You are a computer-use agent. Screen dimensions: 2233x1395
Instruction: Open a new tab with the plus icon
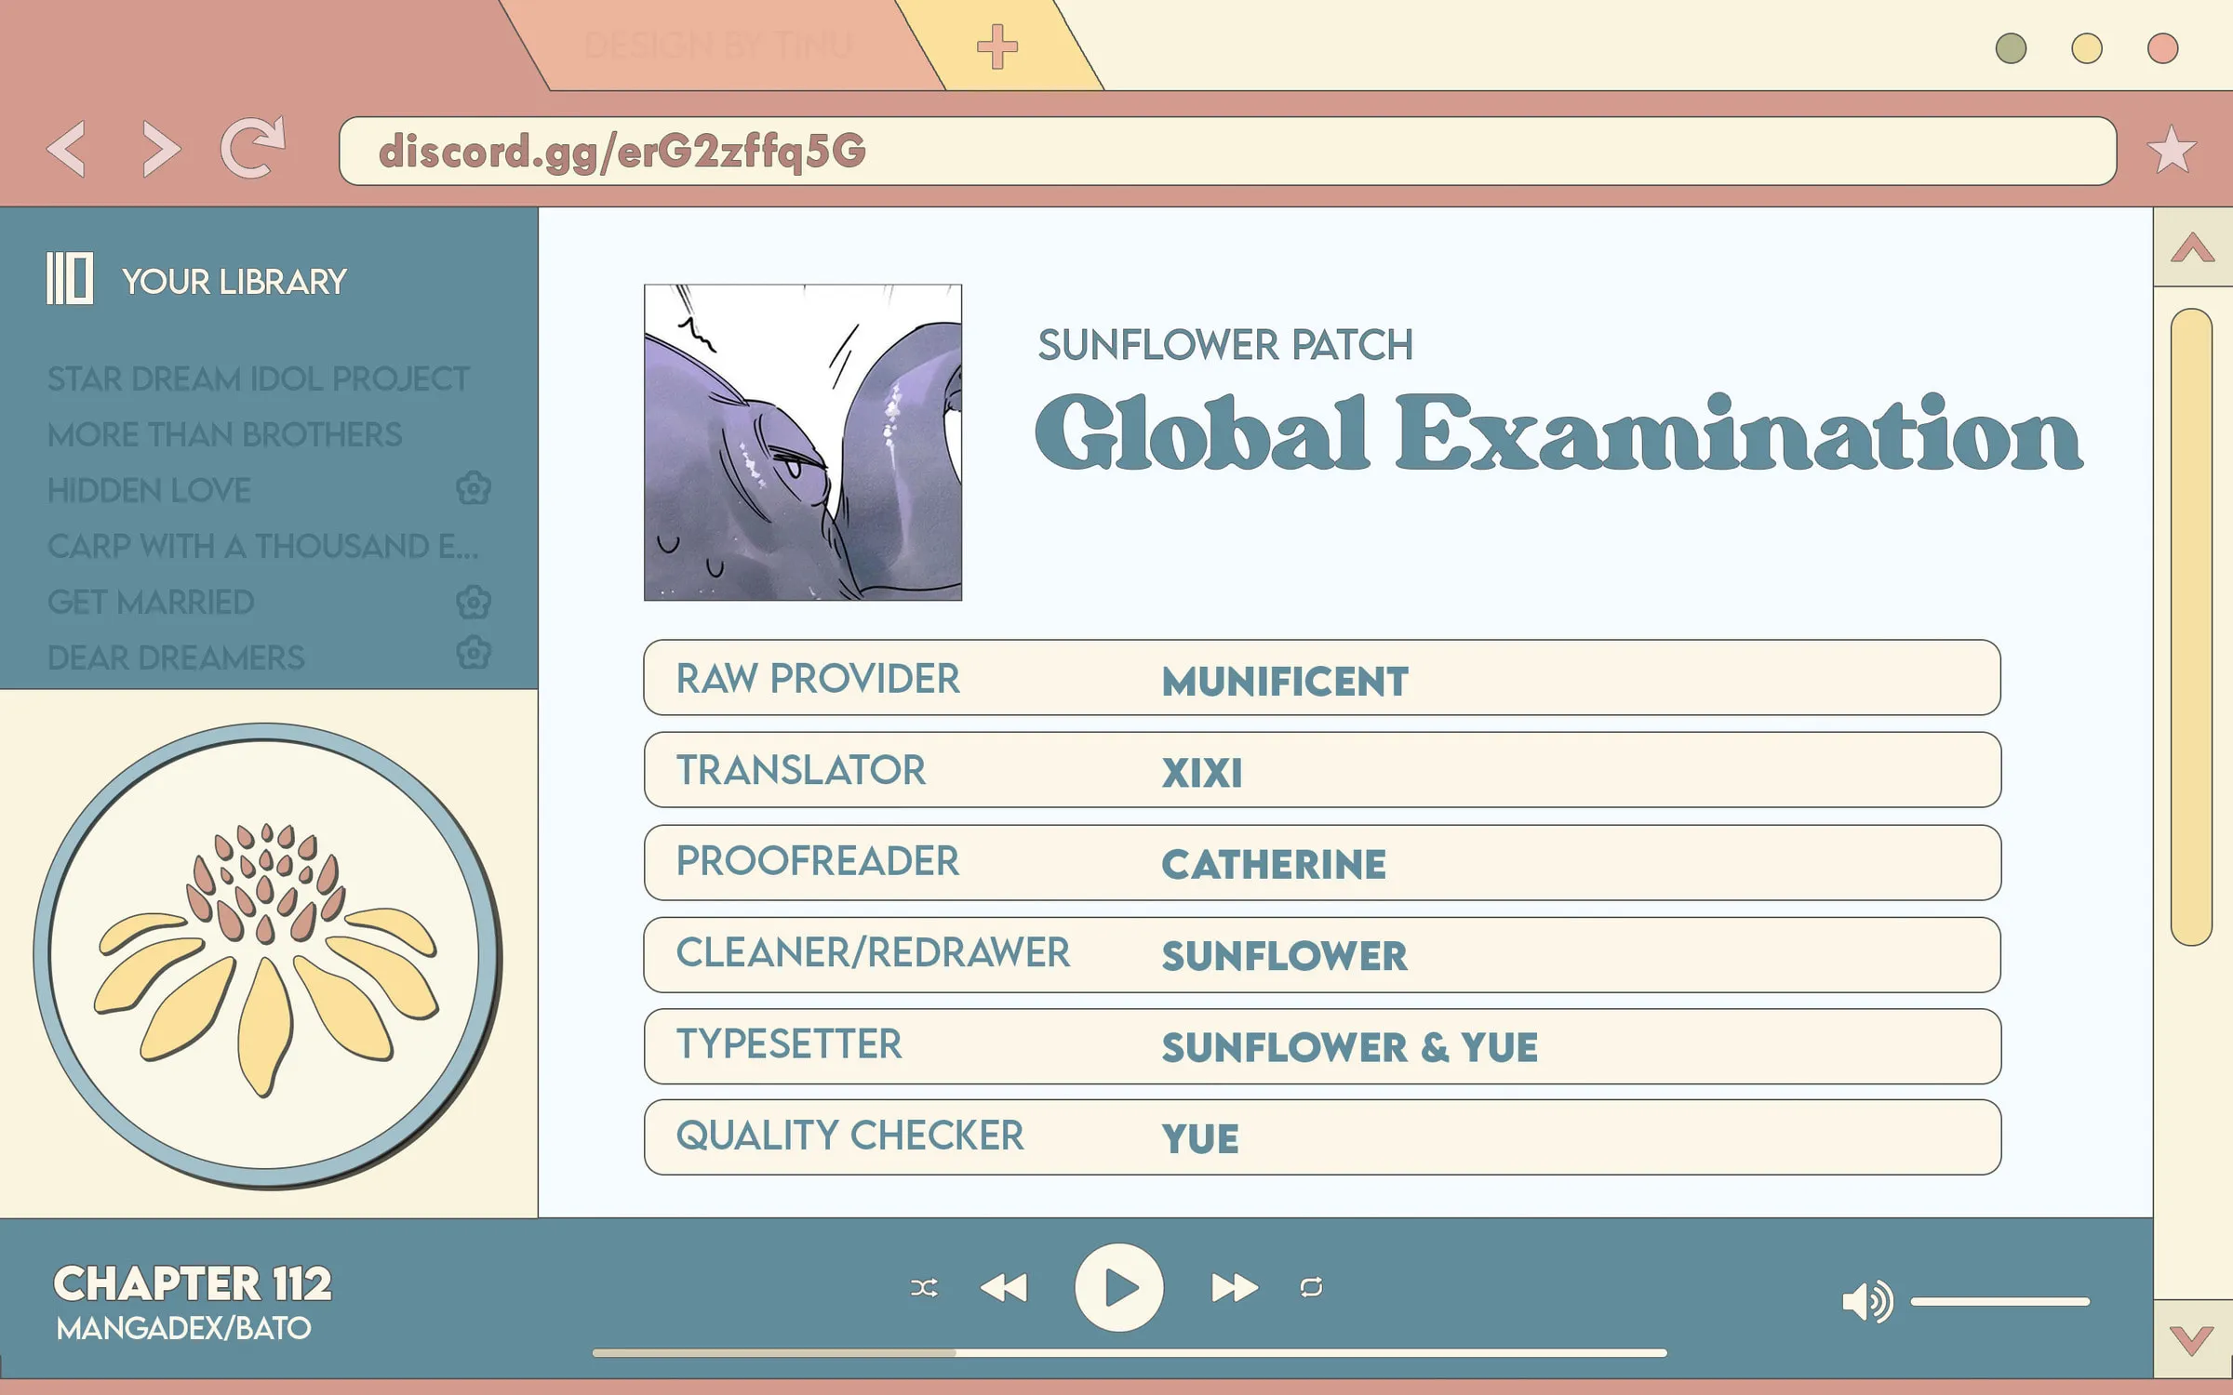pyautogui.click(x=997, y=46)
